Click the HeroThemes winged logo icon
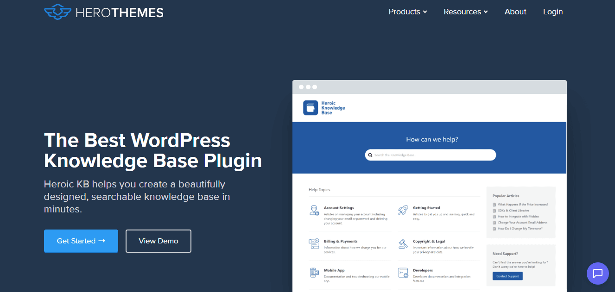Image resolution: width=615 pixels, height=292 pixels. click(x=57, y=12)
